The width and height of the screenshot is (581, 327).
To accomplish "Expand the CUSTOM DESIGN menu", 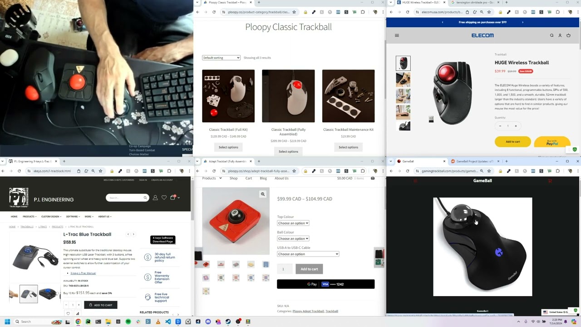I will (51, 217).
